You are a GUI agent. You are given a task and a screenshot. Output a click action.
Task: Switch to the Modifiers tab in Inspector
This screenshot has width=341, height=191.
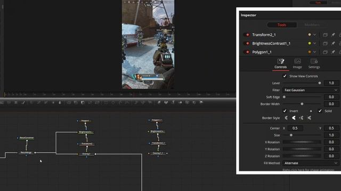coord(312,25)
